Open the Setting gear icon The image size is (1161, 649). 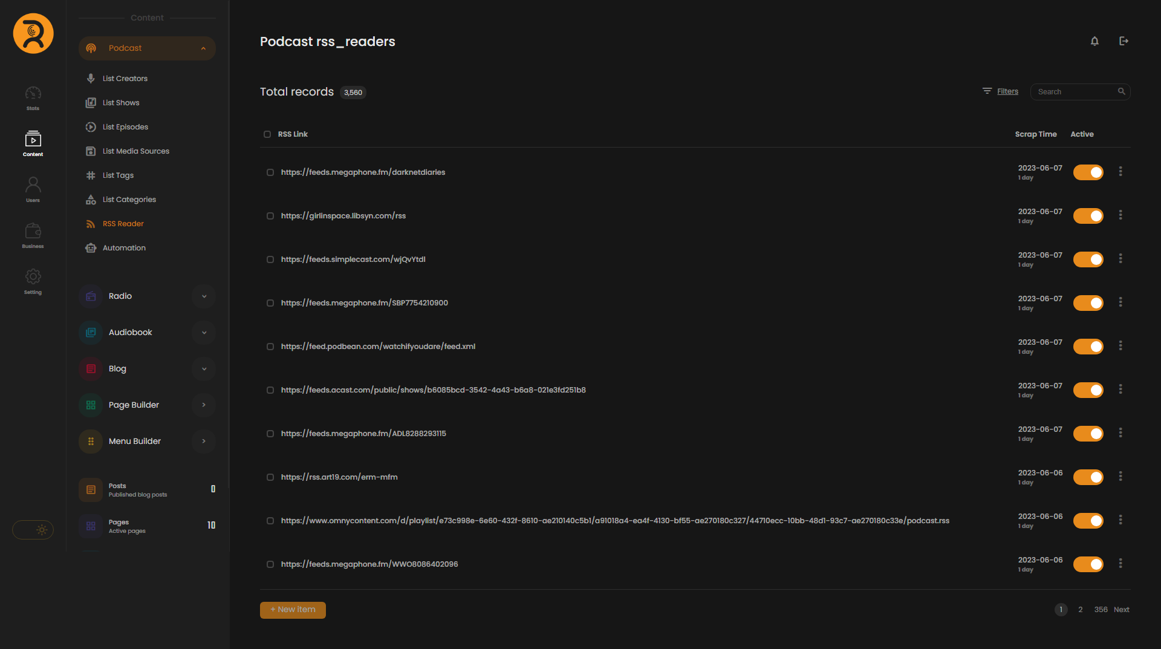(33, 281)
